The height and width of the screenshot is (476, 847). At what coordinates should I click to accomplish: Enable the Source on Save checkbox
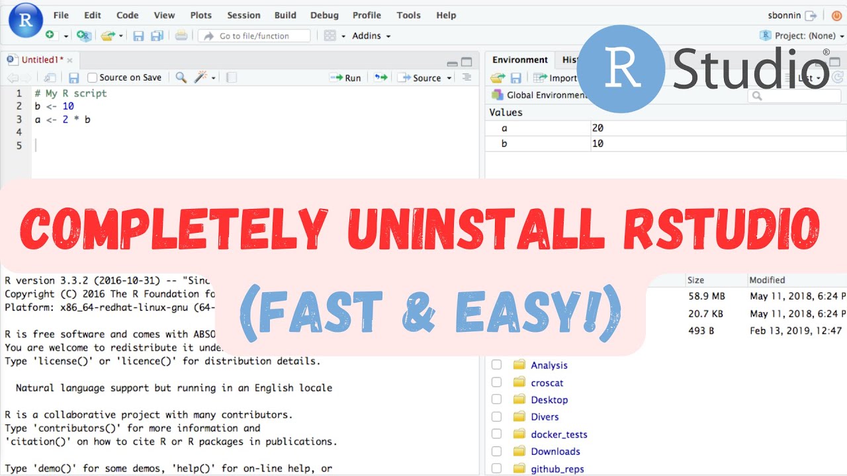pyautogui.click(x=93, y=77)
